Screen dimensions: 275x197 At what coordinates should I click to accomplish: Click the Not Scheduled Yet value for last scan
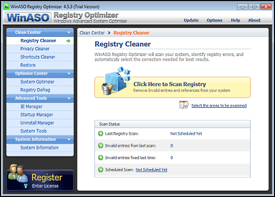point(186,134)
